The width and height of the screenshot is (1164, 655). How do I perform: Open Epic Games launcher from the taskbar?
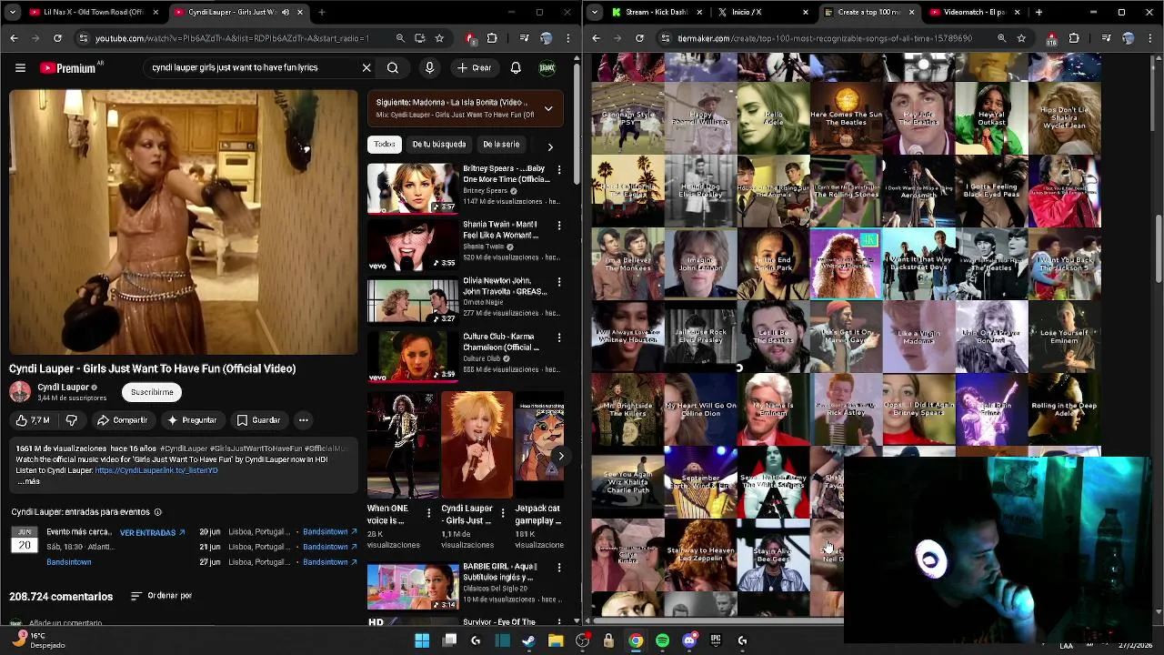pyautogui.click(x=716, y=640)
